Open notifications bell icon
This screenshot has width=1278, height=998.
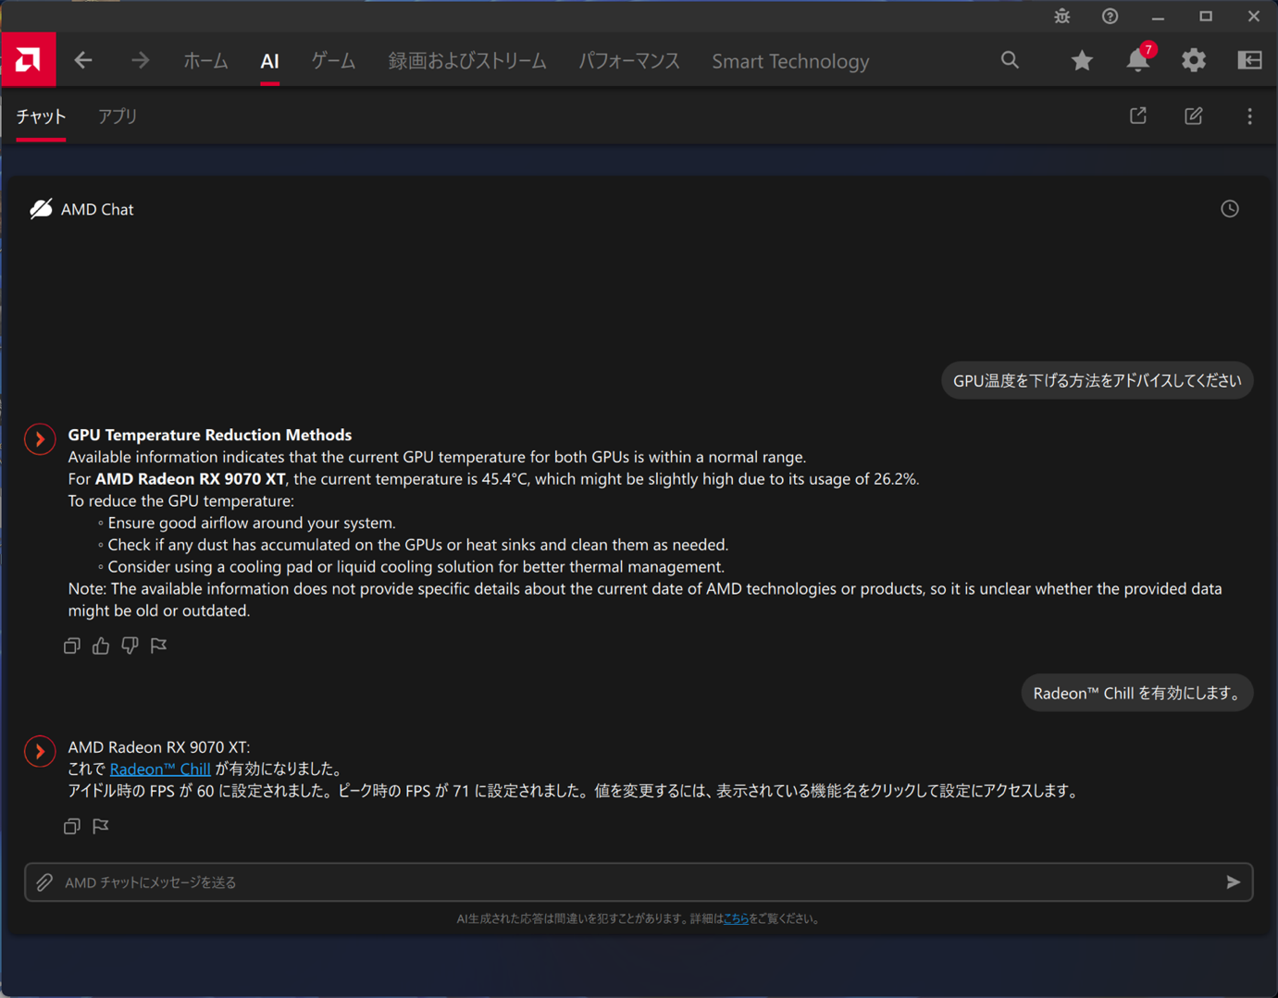tap(1138, 59)
